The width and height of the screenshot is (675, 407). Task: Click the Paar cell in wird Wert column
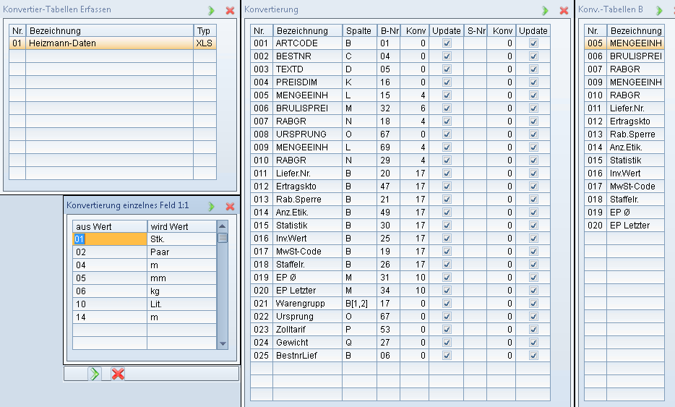click(181, 252)
